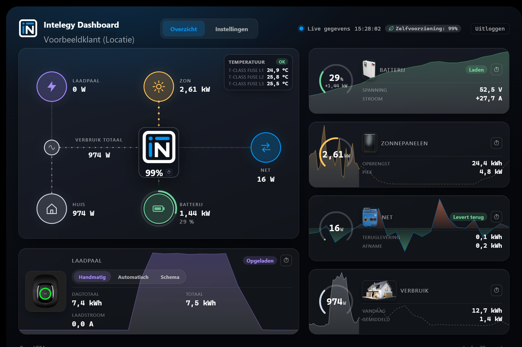
Task: Click the Afname 0,2 kWh value
Action: point(489,246)
